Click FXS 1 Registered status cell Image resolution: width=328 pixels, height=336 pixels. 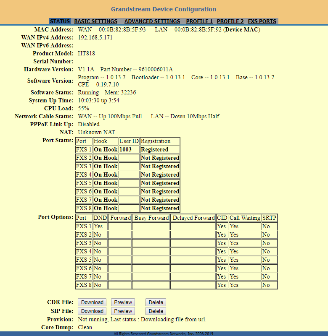tap(160, 150)
